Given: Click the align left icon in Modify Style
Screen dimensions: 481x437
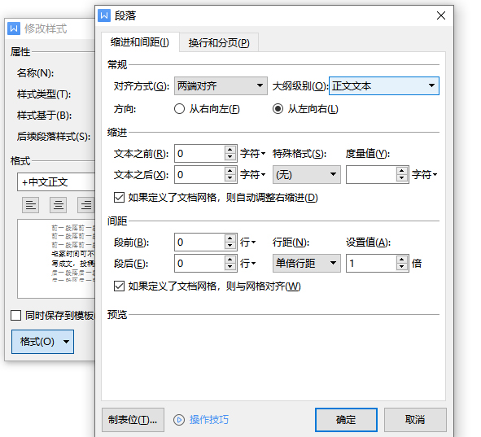Looking at the screenshot, I should (x=31, y=205).
